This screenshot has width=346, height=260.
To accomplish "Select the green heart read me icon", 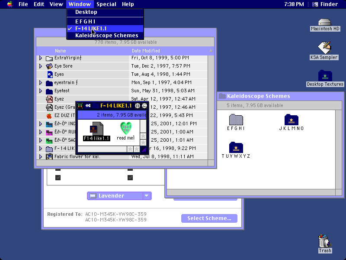I will pos(126,128).
